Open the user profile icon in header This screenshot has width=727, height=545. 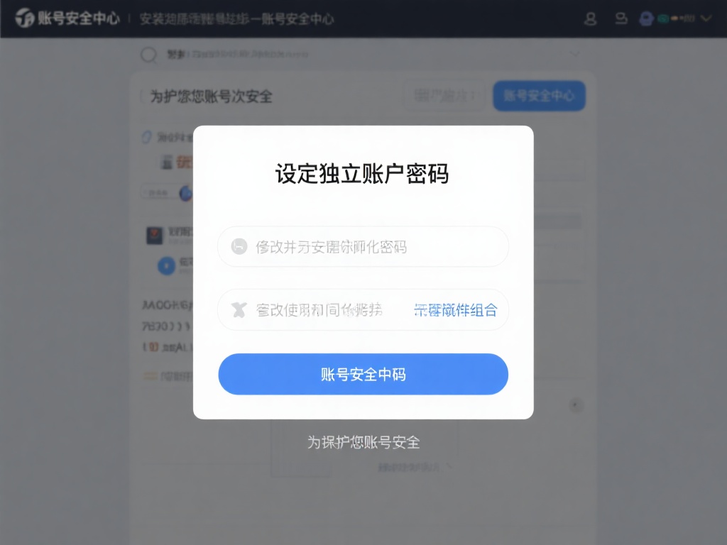point(590,18)
